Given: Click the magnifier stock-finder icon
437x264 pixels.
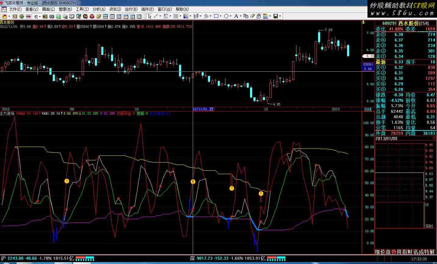Looking at the screenshot, I should pyautogui.click(x=78, y=16).
